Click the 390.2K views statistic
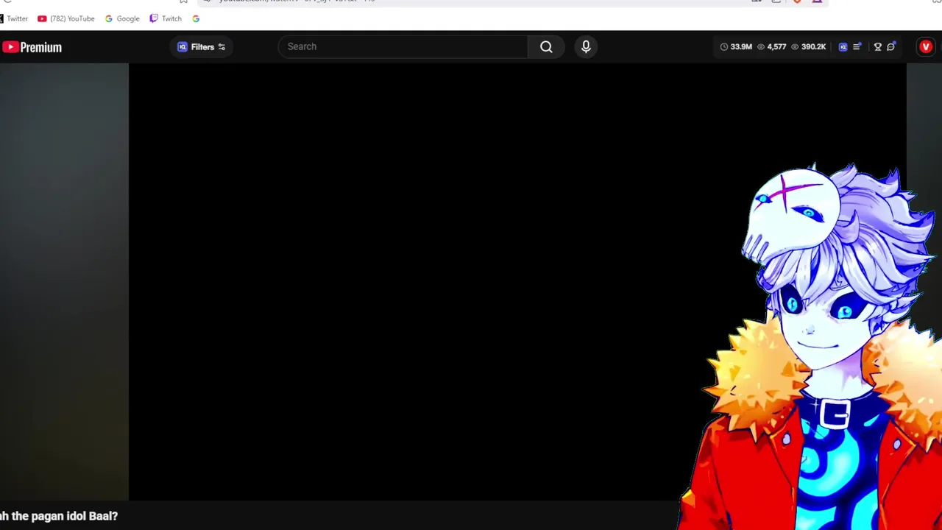This screenshot has width=942, height=530. [808, 47]
